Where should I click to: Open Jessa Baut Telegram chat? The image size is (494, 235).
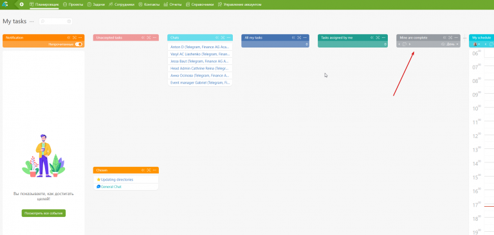tap(200, 62)
